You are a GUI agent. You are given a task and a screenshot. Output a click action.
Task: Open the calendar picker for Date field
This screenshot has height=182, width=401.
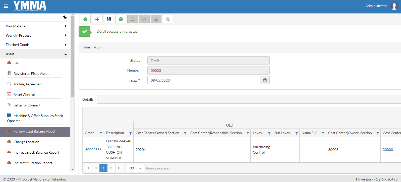(x=265, y=80)
